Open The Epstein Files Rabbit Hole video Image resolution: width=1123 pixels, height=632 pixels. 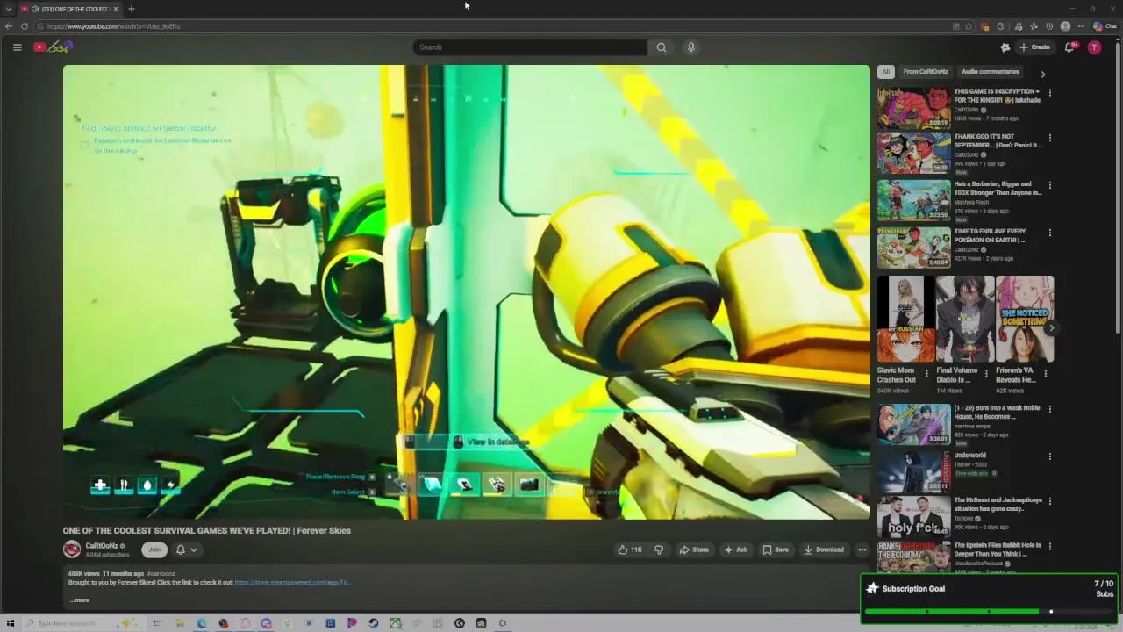913,558
